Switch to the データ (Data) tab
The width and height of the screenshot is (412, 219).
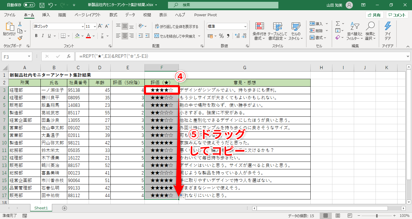click(130, 15)
